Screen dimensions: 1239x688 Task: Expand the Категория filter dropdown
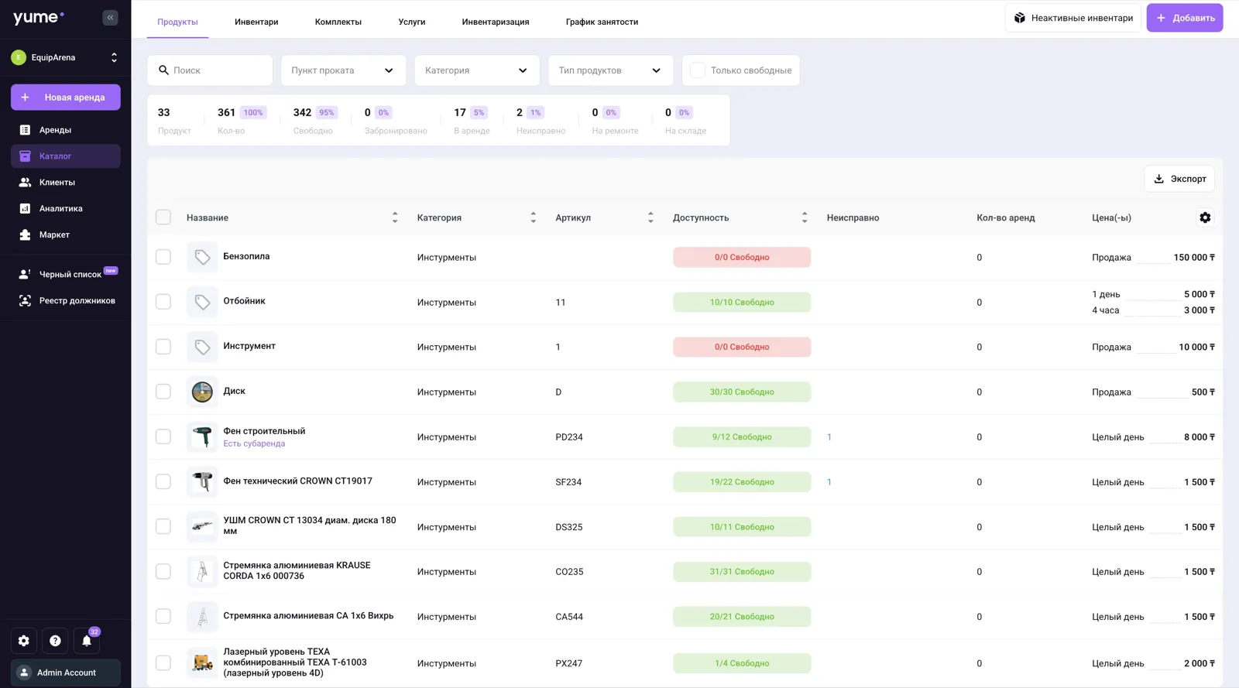pos(477,70)
